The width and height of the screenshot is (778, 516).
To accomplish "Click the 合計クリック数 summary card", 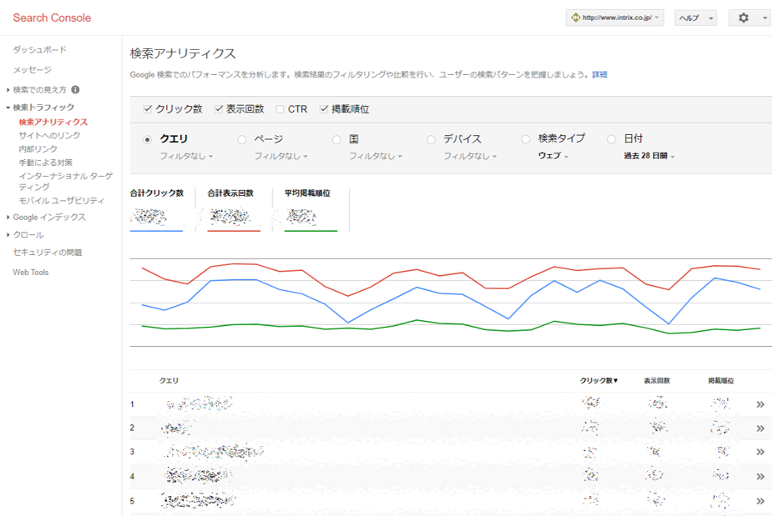I will 157,209.
